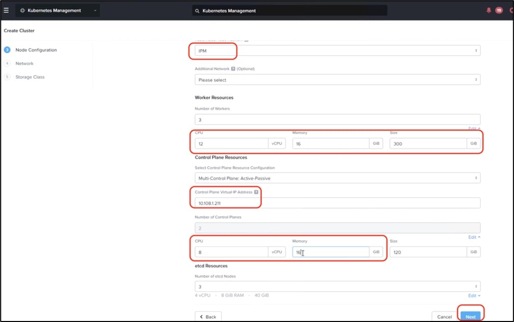Click the red 19 alerts badge
514x322 pixels.
coord(499,10)
